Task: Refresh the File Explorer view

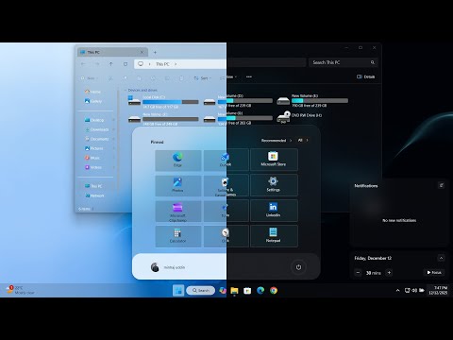Action: tap(126, 64)
